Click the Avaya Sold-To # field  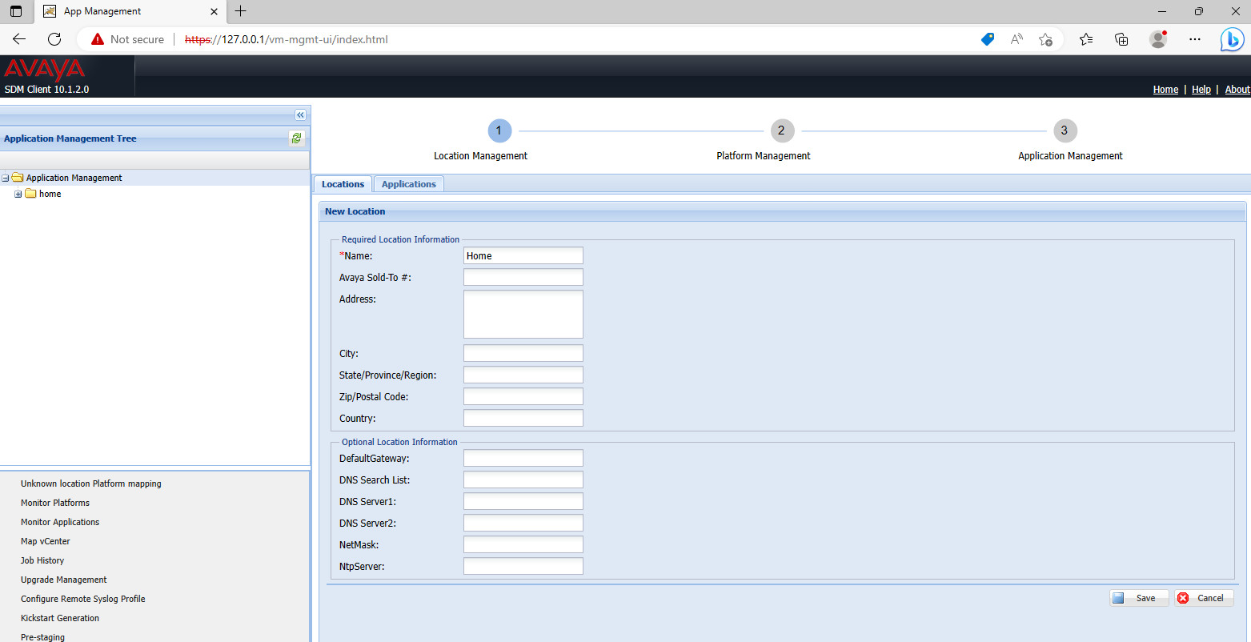(523, 277)
